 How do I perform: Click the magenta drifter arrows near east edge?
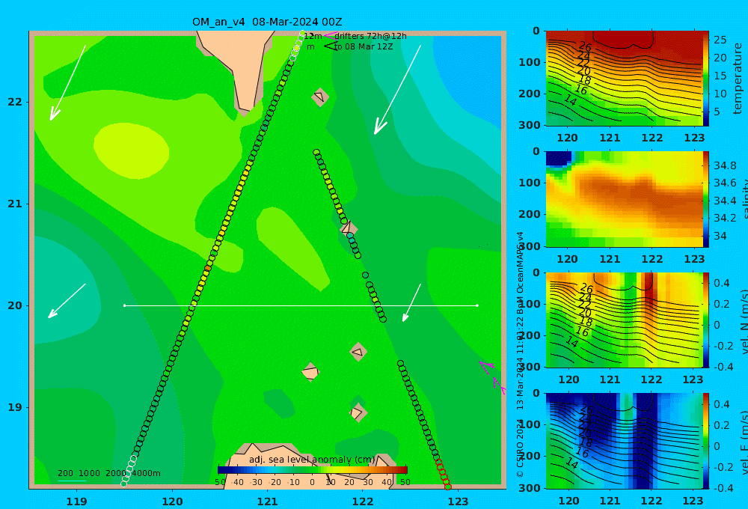(x=492, y=378)
